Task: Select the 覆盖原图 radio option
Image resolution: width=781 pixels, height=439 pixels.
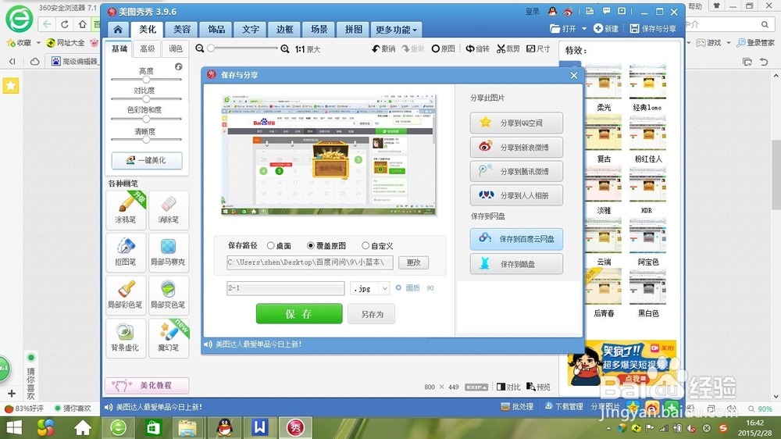Action: click(311, 245)
